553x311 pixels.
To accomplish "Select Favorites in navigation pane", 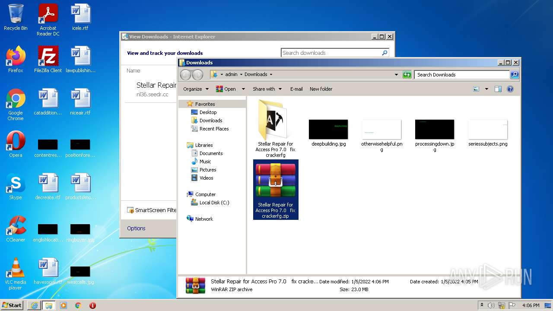I will pos(205,104).
